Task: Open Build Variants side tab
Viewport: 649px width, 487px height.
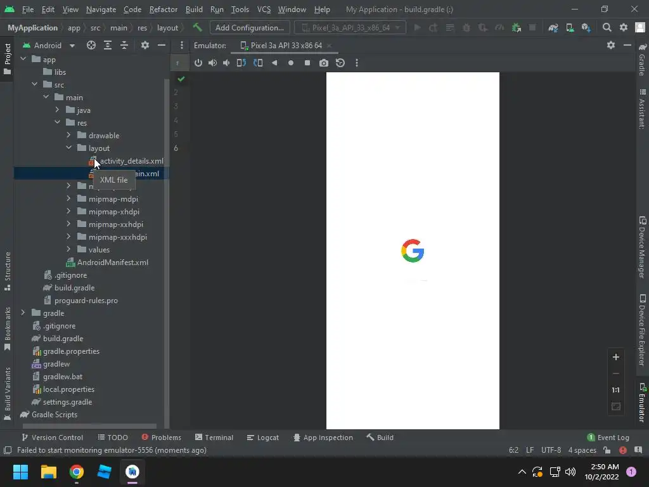Action: point(8,393)
